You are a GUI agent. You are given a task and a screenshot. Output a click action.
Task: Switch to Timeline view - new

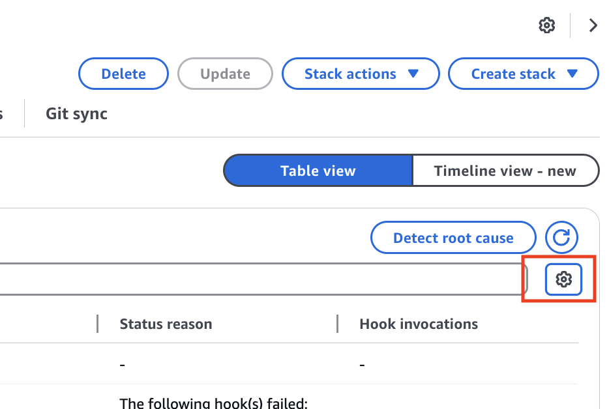click(506, 171)
